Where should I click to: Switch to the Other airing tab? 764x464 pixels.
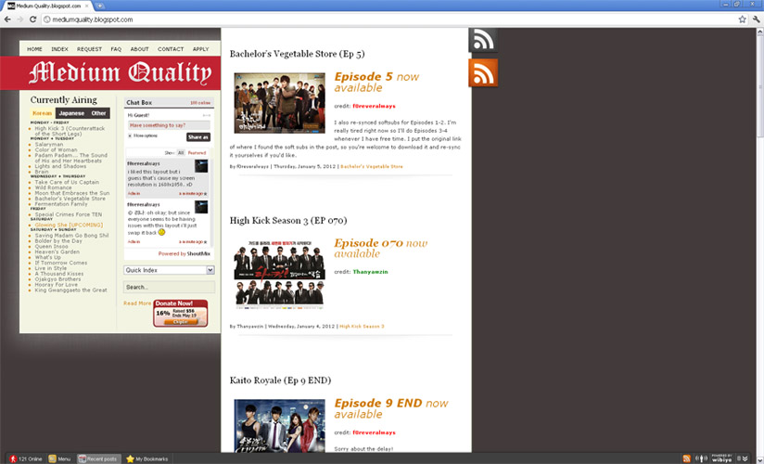click(99, 113)
